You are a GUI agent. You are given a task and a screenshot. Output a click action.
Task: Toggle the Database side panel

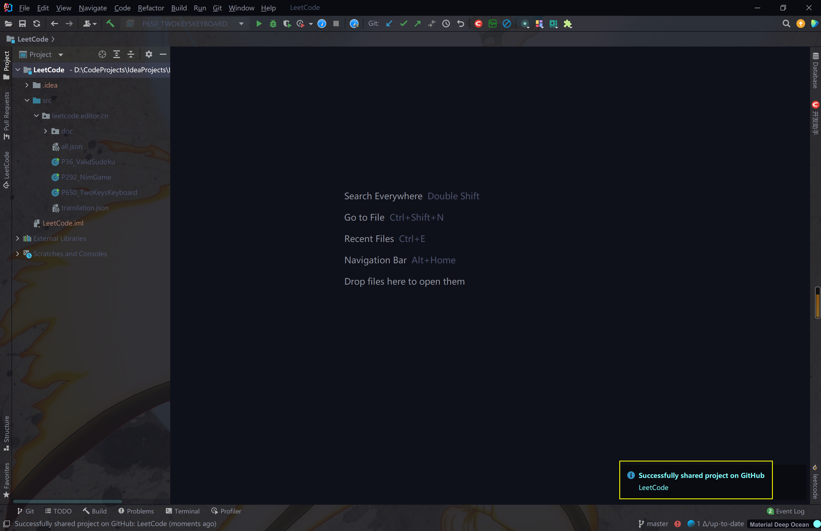click(x=816, y=71)
